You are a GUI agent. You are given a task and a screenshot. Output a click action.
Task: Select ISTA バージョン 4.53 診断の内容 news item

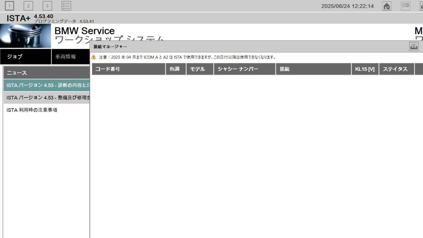47,85
